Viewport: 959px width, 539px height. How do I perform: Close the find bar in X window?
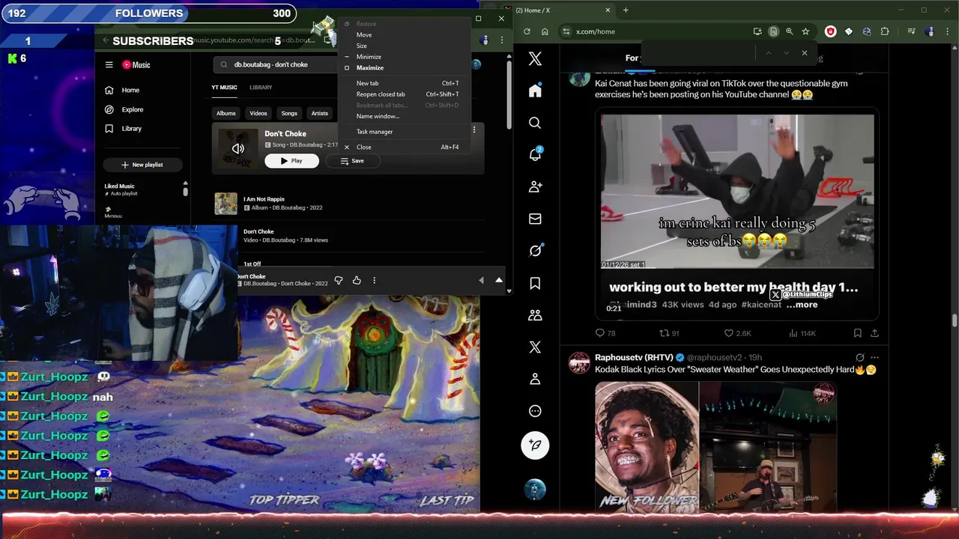pyautogui.click(x=805, y=53)
